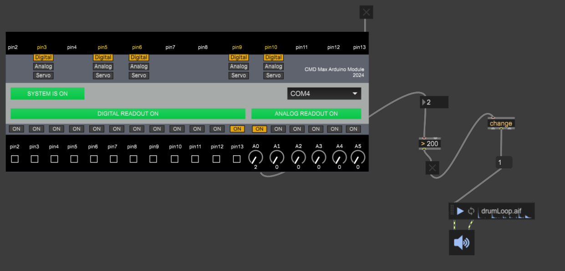565x271 pixels.
Task: Check the pin4 readout checkbox
Action: click(54, 159)
